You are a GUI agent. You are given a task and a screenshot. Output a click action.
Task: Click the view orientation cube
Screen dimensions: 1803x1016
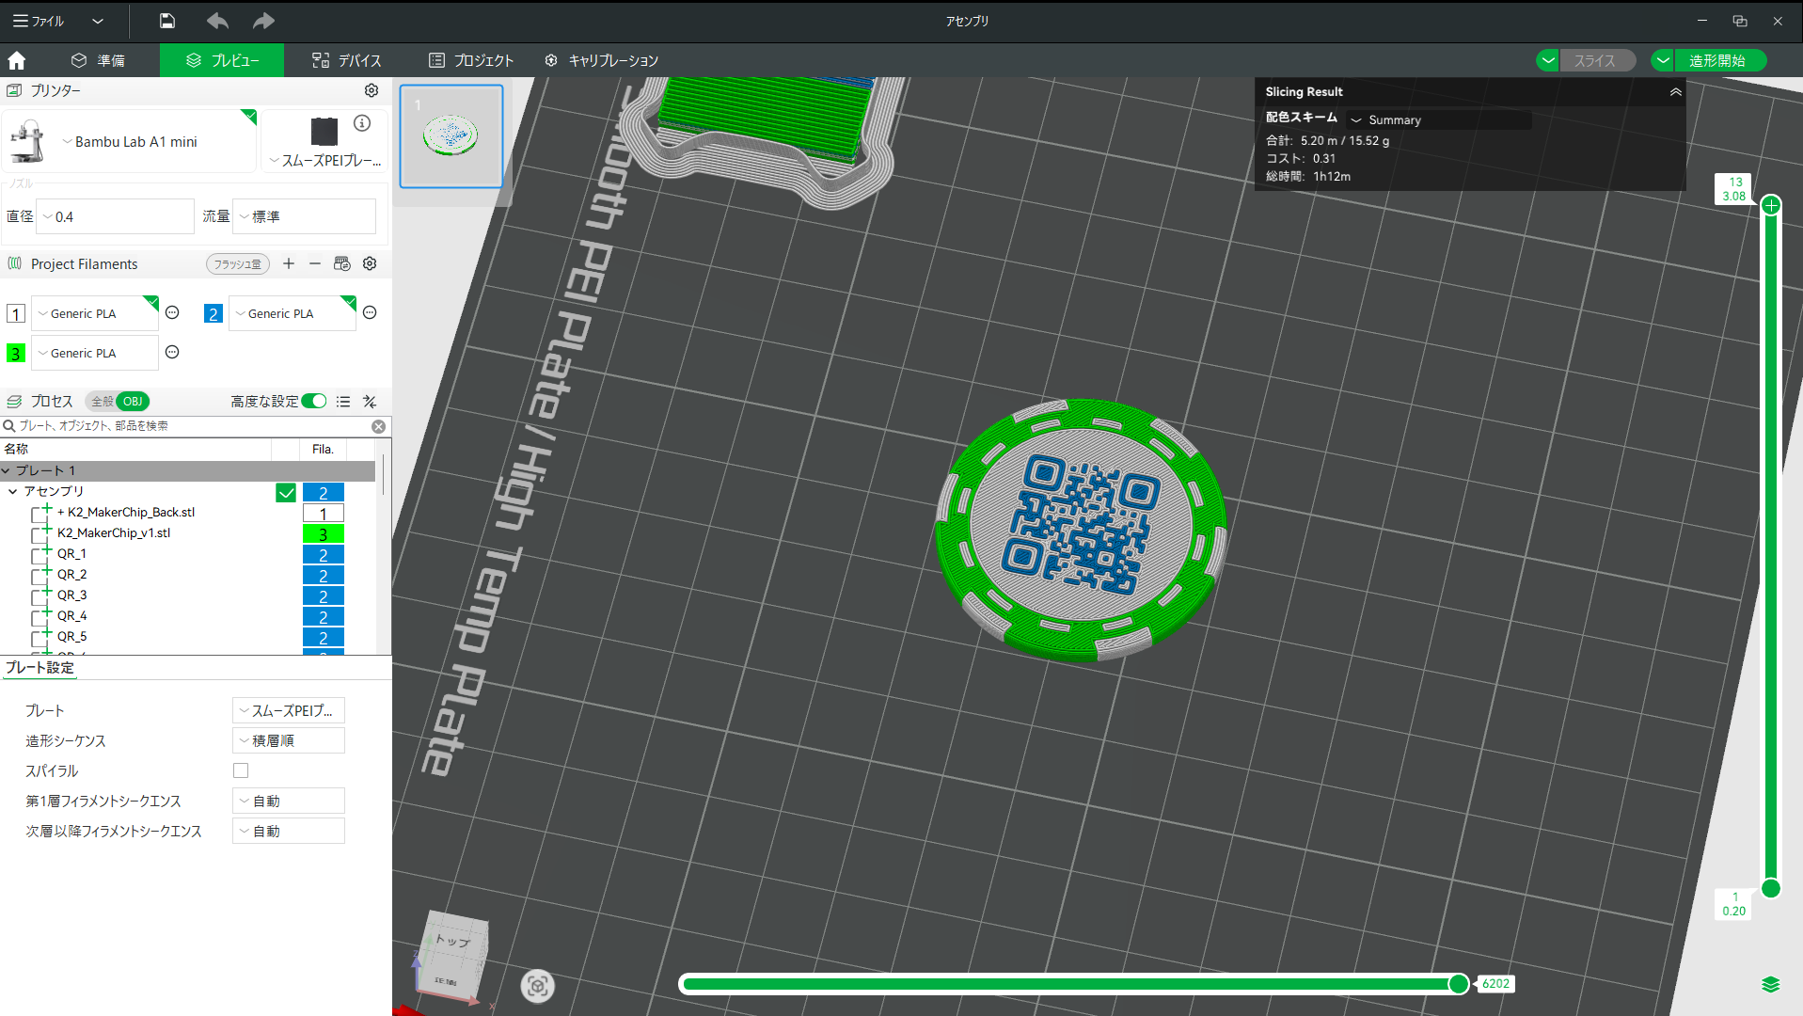[453, 958]
